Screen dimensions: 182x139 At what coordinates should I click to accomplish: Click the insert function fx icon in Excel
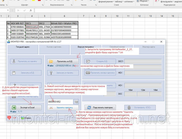pos(31,10)
